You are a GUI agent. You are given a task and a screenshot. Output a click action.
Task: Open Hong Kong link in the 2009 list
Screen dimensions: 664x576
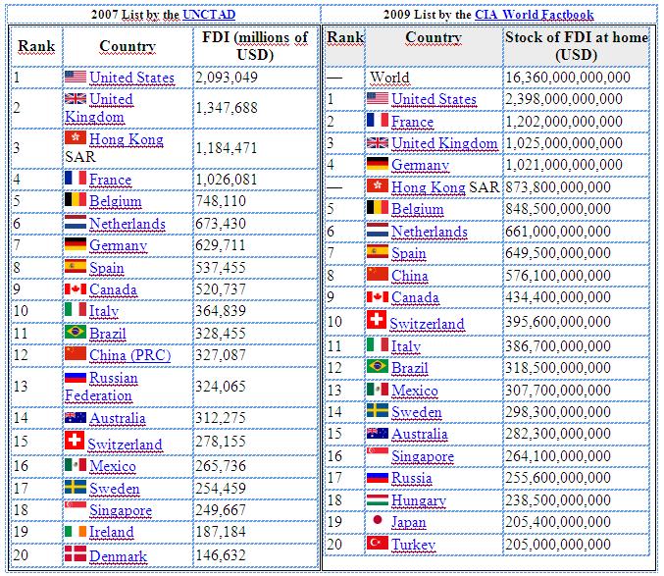429,187
